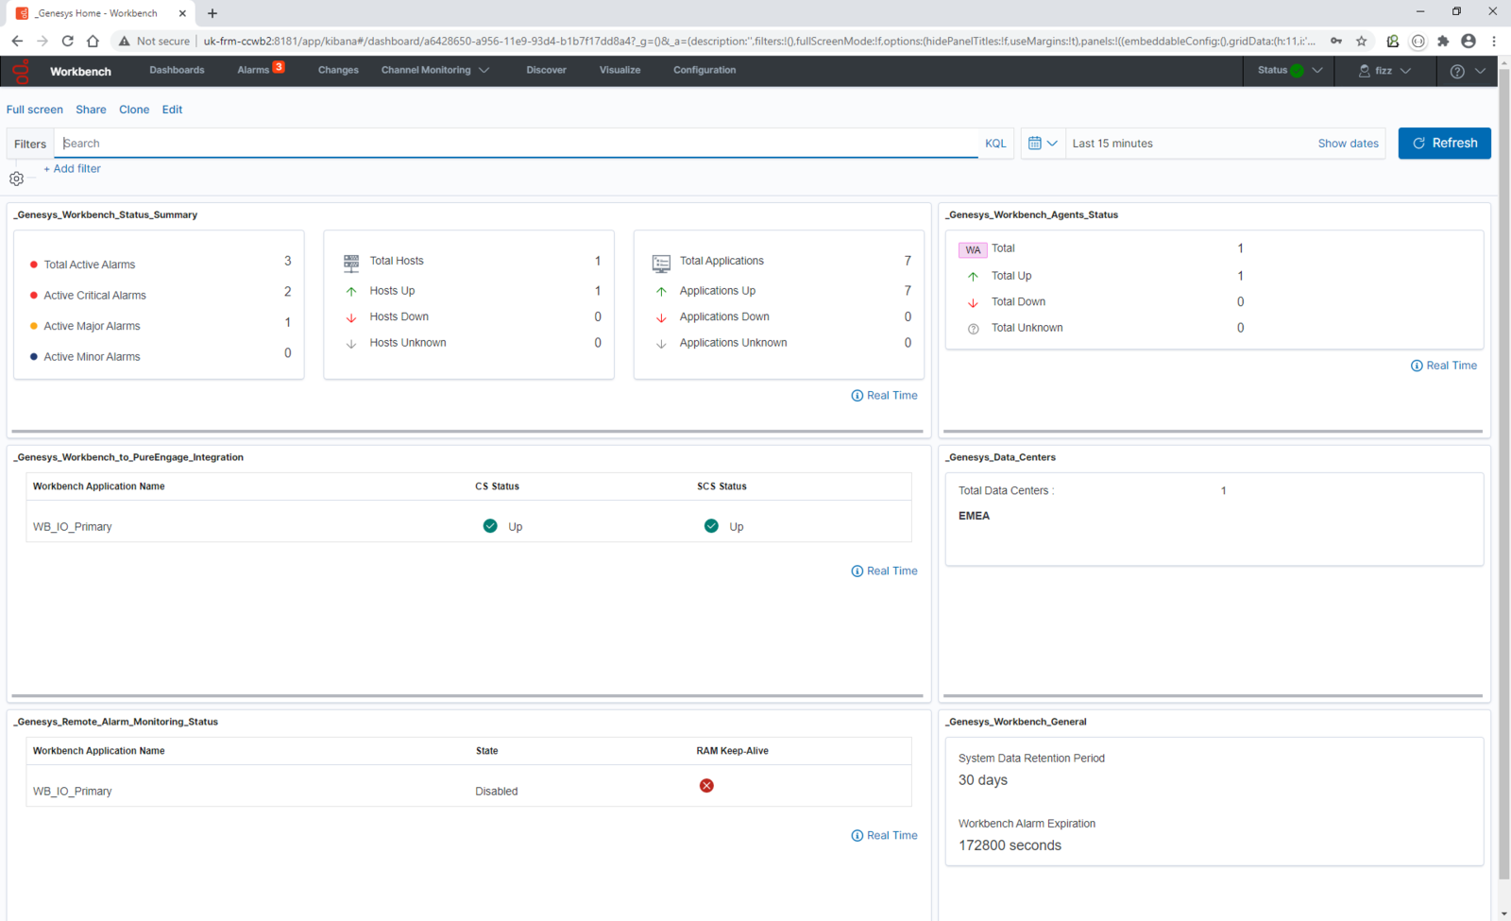
Task: Open the Last 15 minutes time range
Action: pos(1112,144)
